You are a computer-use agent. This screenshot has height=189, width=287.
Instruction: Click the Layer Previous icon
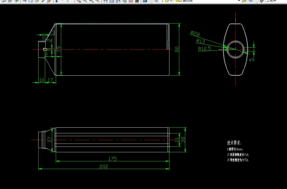pos(251,1)
